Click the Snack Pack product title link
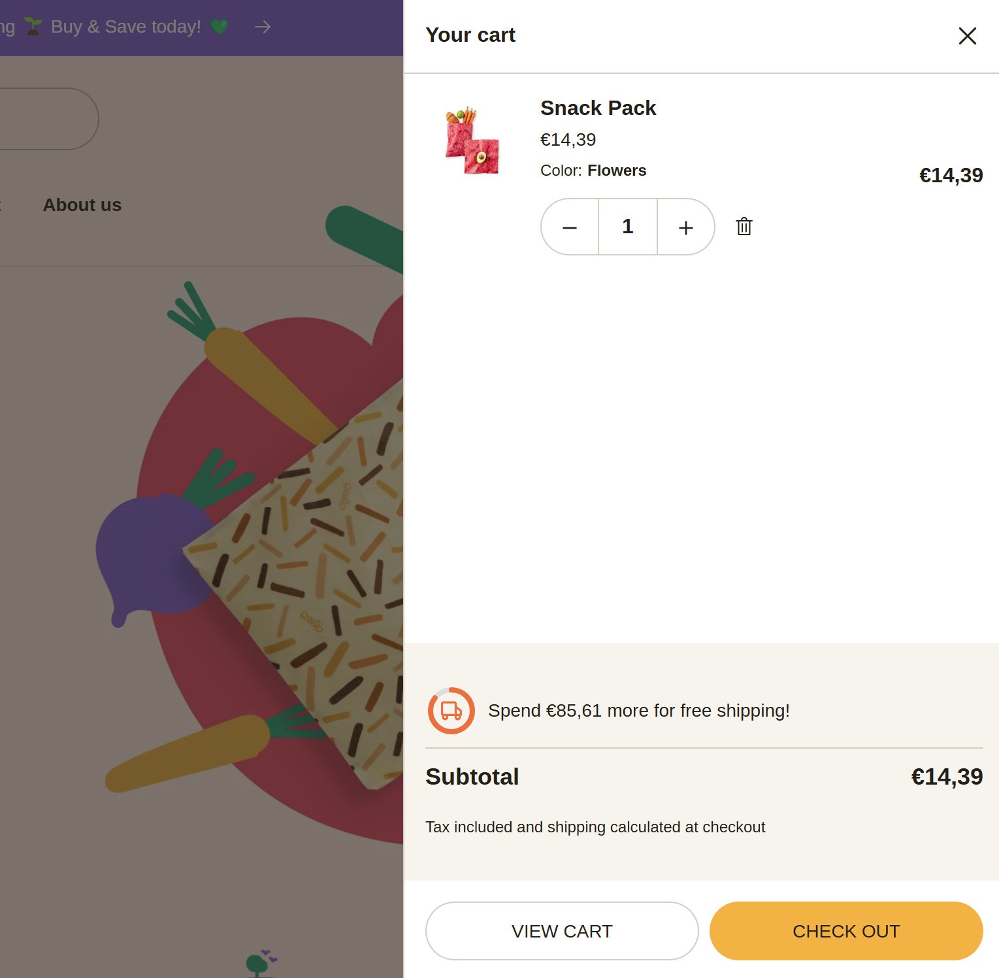 (x=598, y=108)
